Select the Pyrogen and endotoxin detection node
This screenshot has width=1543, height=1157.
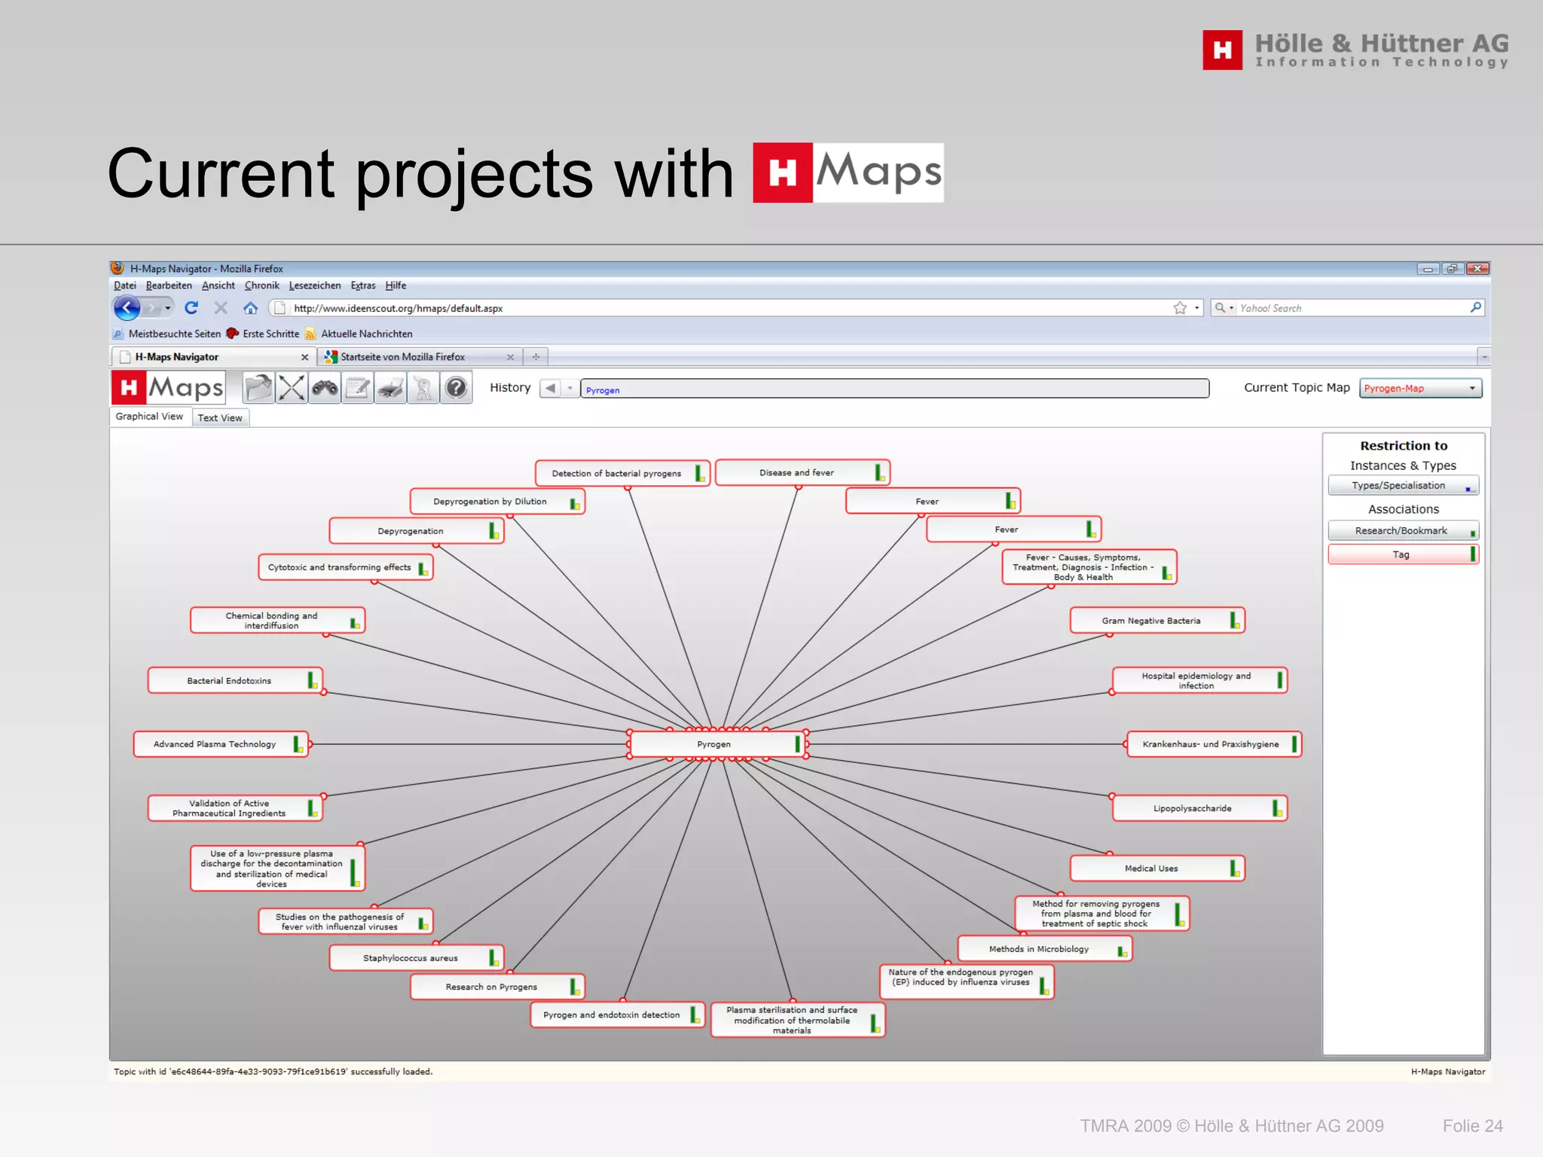tap(618, 1015)
